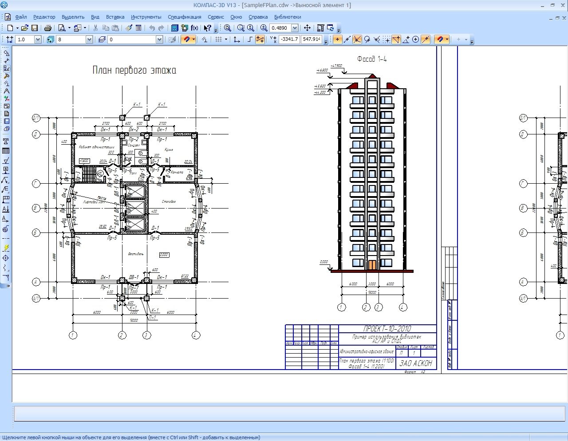Screen dimensions: 568x441
Task: Select the Table tool in left toolbar
Action: click(x=6, y=151)
